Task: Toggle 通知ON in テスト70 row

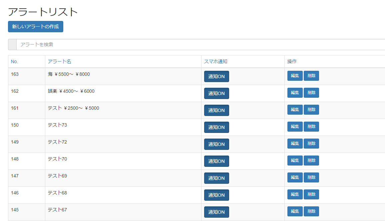Action: 216,161
